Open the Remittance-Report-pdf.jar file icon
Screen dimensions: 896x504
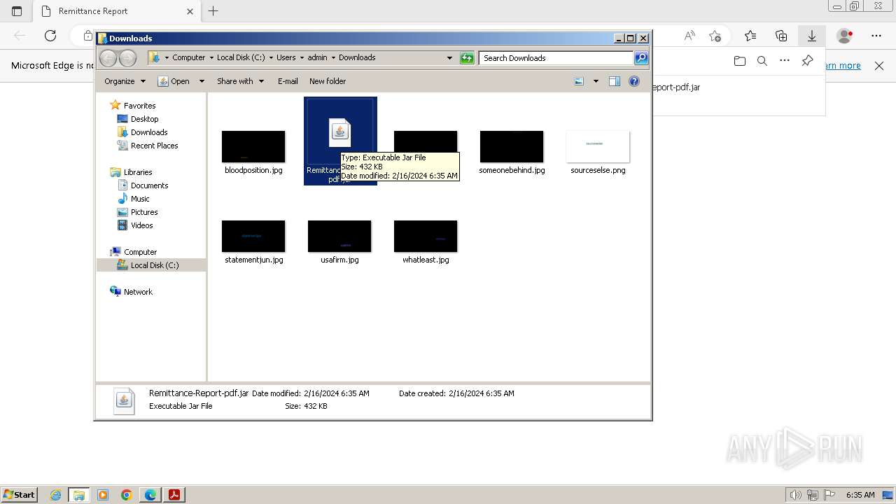coord(340,132)
